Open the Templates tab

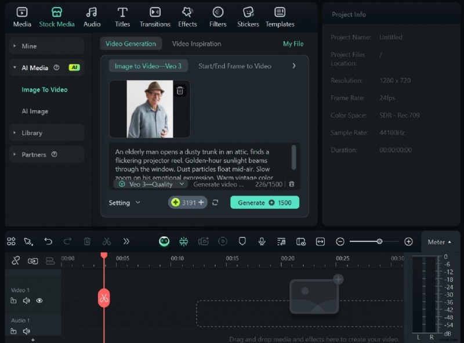[x=280, y=16]
